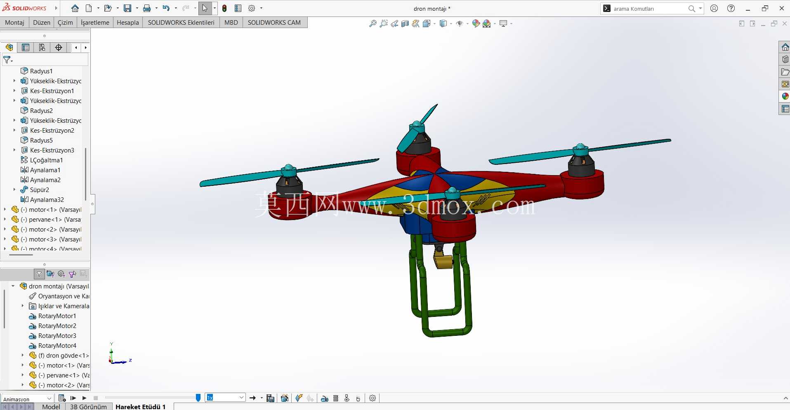Switch to FeatureManager design tree tab
This screenshot has height=410, width=790.
pos(9,47)
